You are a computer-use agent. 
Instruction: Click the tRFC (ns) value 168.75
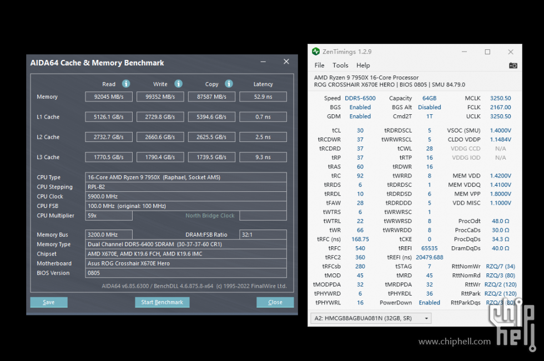(360, 239)
